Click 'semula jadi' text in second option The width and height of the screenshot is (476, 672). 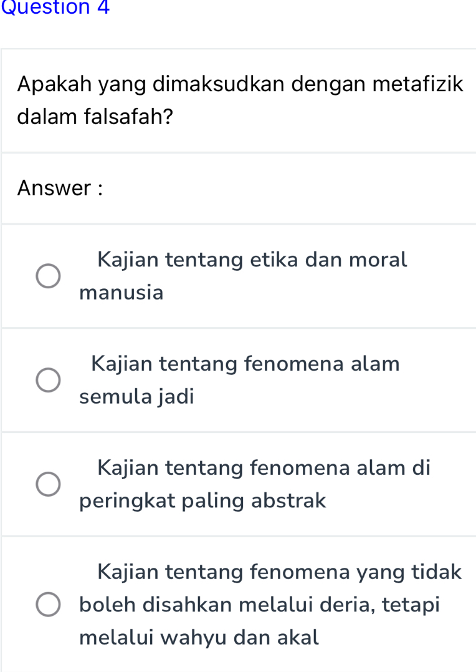pyautogui.click(x=137, y=396)
